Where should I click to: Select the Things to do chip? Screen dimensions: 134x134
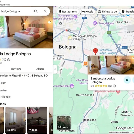click(x=107, y=12)
